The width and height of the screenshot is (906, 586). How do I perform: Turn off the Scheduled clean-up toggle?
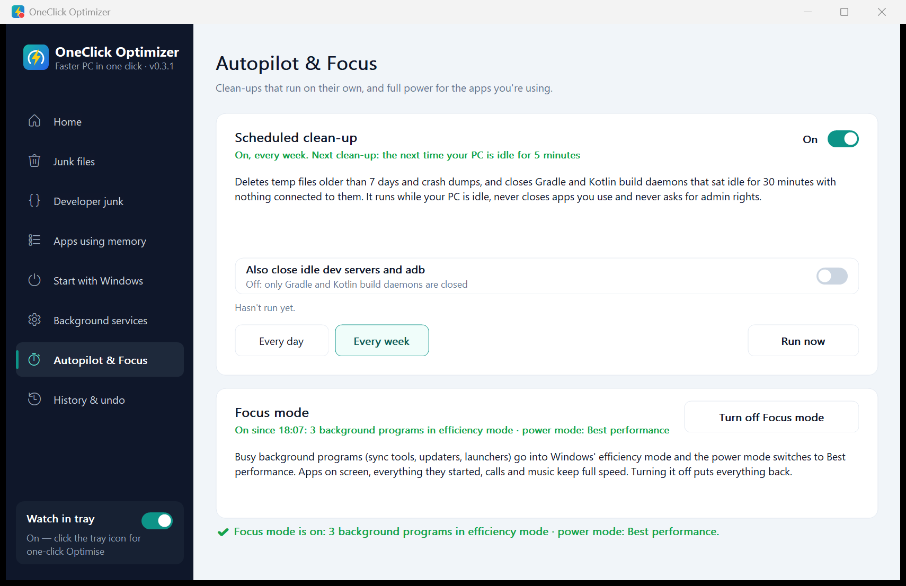pos(843,139)
